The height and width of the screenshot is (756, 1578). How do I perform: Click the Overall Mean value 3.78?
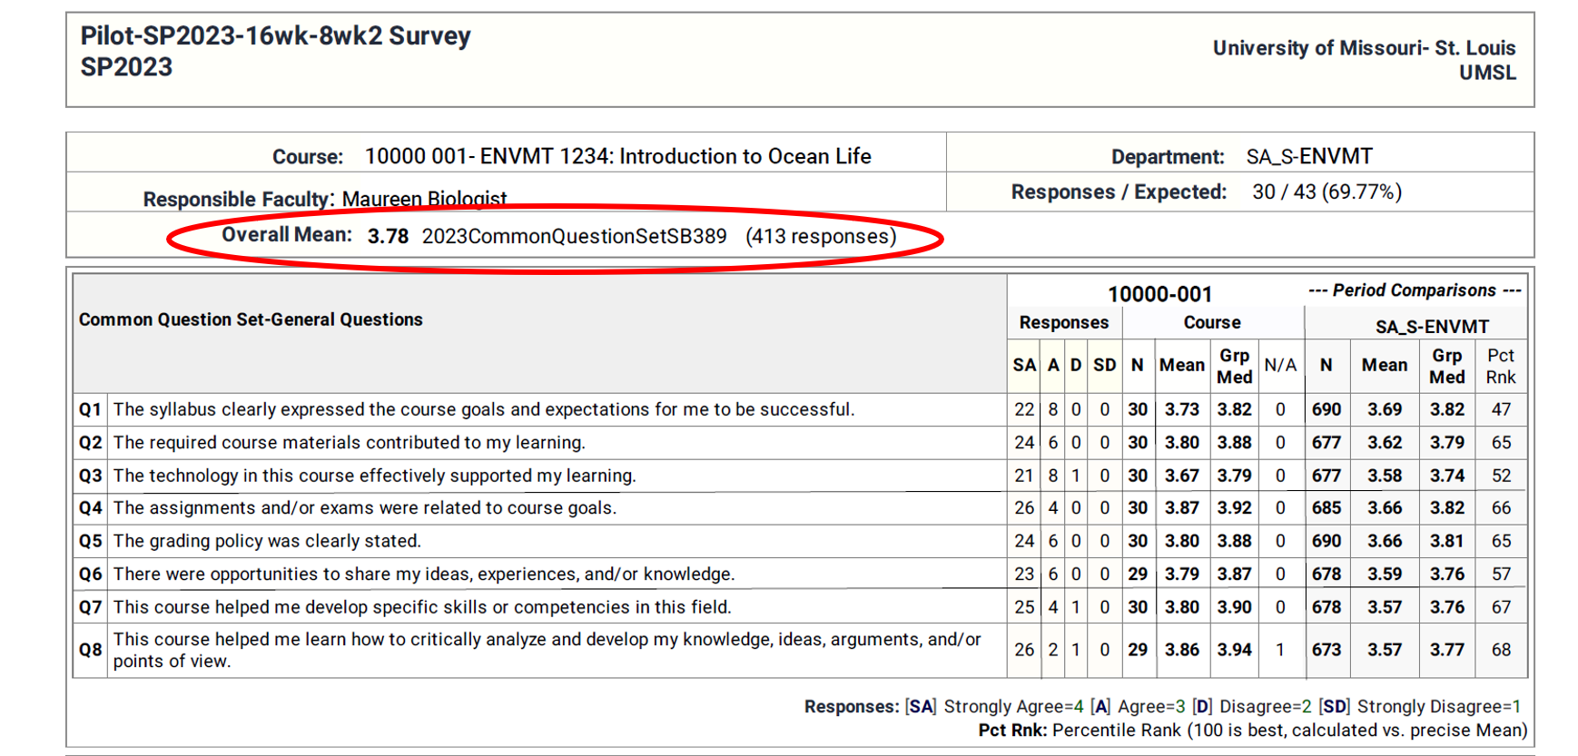[388, 237]
